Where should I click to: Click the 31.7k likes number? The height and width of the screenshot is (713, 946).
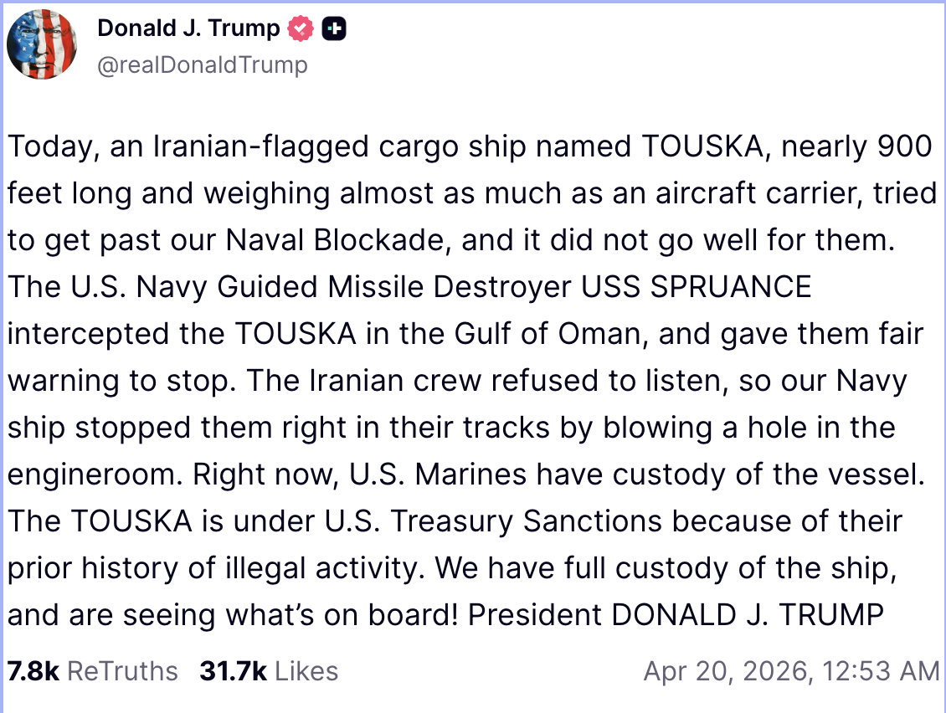pos(232,671)
